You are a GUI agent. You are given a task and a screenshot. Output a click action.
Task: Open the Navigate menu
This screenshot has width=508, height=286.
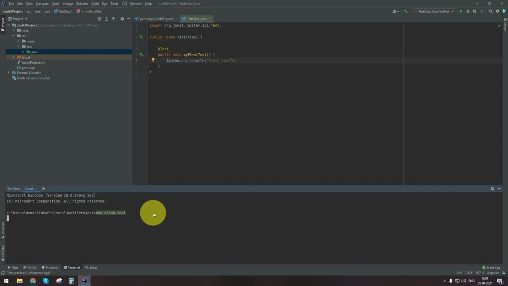[42, 4]
